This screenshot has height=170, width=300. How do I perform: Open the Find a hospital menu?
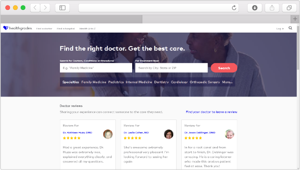coord(65,29)
